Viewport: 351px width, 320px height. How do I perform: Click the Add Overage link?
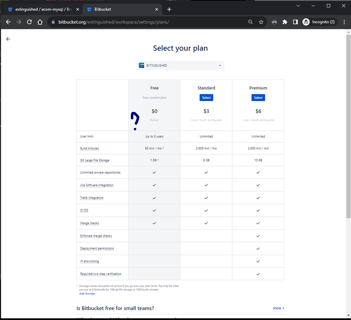[x=87, y=294]
